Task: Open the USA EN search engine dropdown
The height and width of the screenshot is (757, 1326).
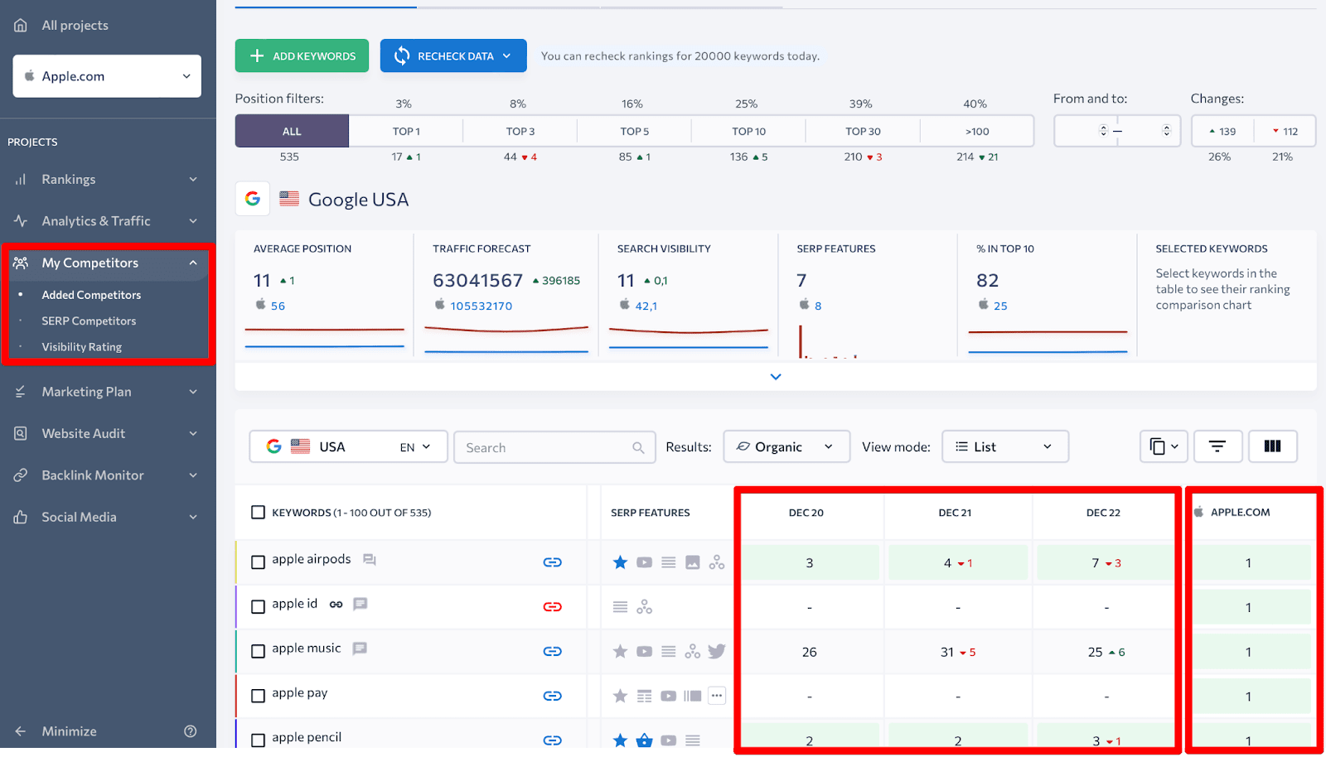Action: (348, 446)
